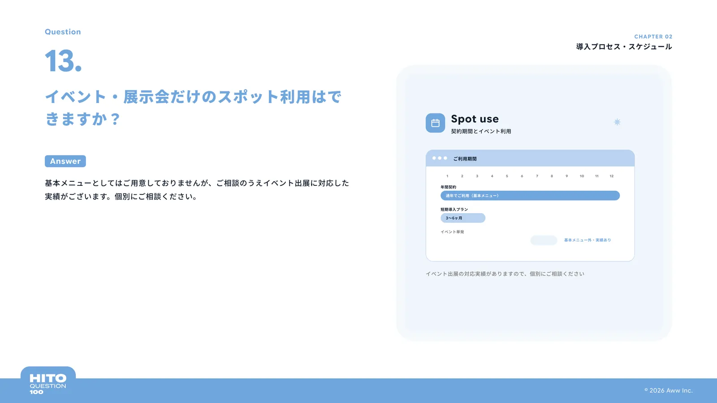The width and height of the screenshot is (717, 403).
Task: Click the HITO QUESTION 100 logo
Action: coord(48,384)
